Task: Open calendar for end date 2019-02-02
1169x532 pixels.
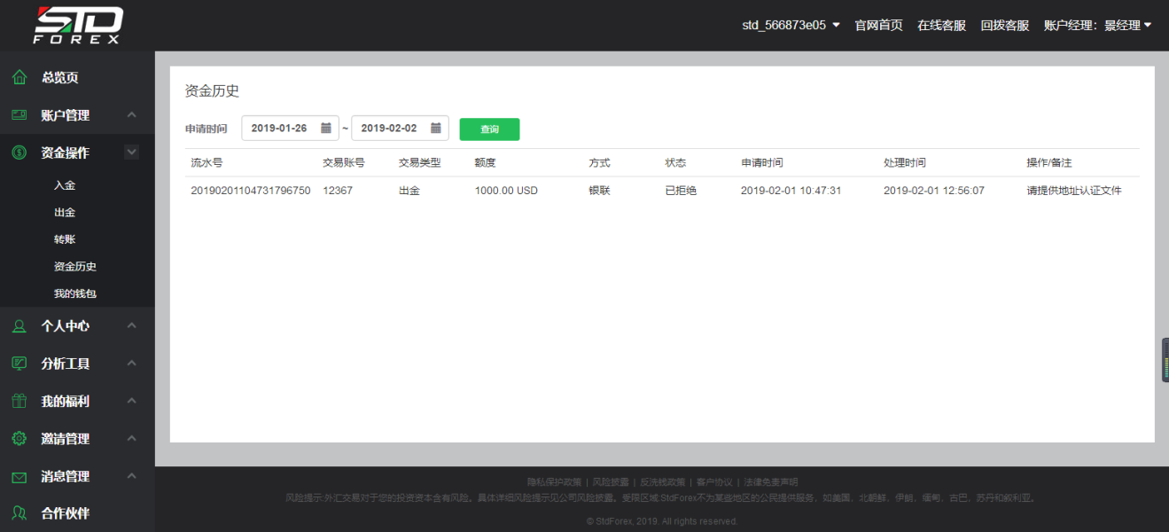Action: (x=436, y=129)
